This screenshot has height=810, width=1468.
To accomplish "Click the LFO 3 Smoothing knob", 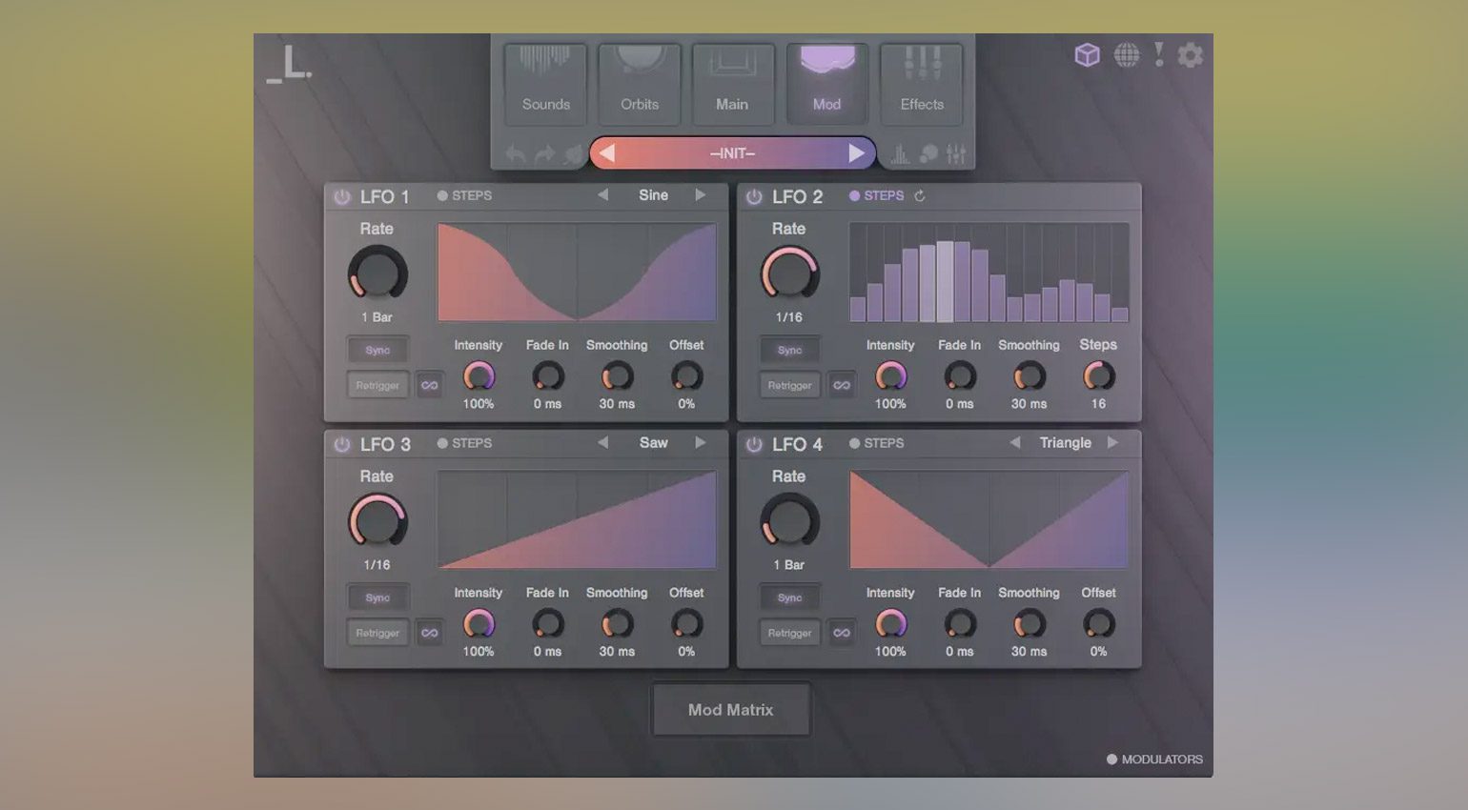I will tap(617, 624).
